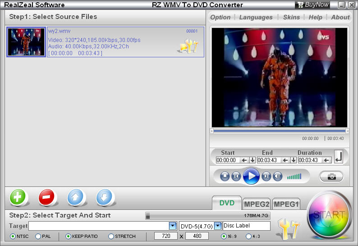The image size is (358, 246).
Task: Click the Duration left arrow button
Action: [327, 160]
